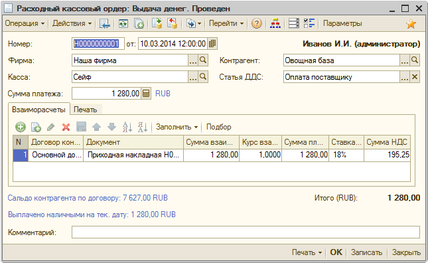Sort table rows ascending with the А-Я icon

coord(127,127)
